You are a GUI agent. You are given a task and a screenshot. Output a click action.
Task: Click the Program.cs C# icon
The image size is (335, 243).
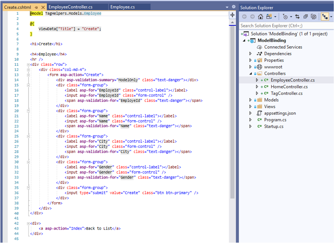(260, 120)
